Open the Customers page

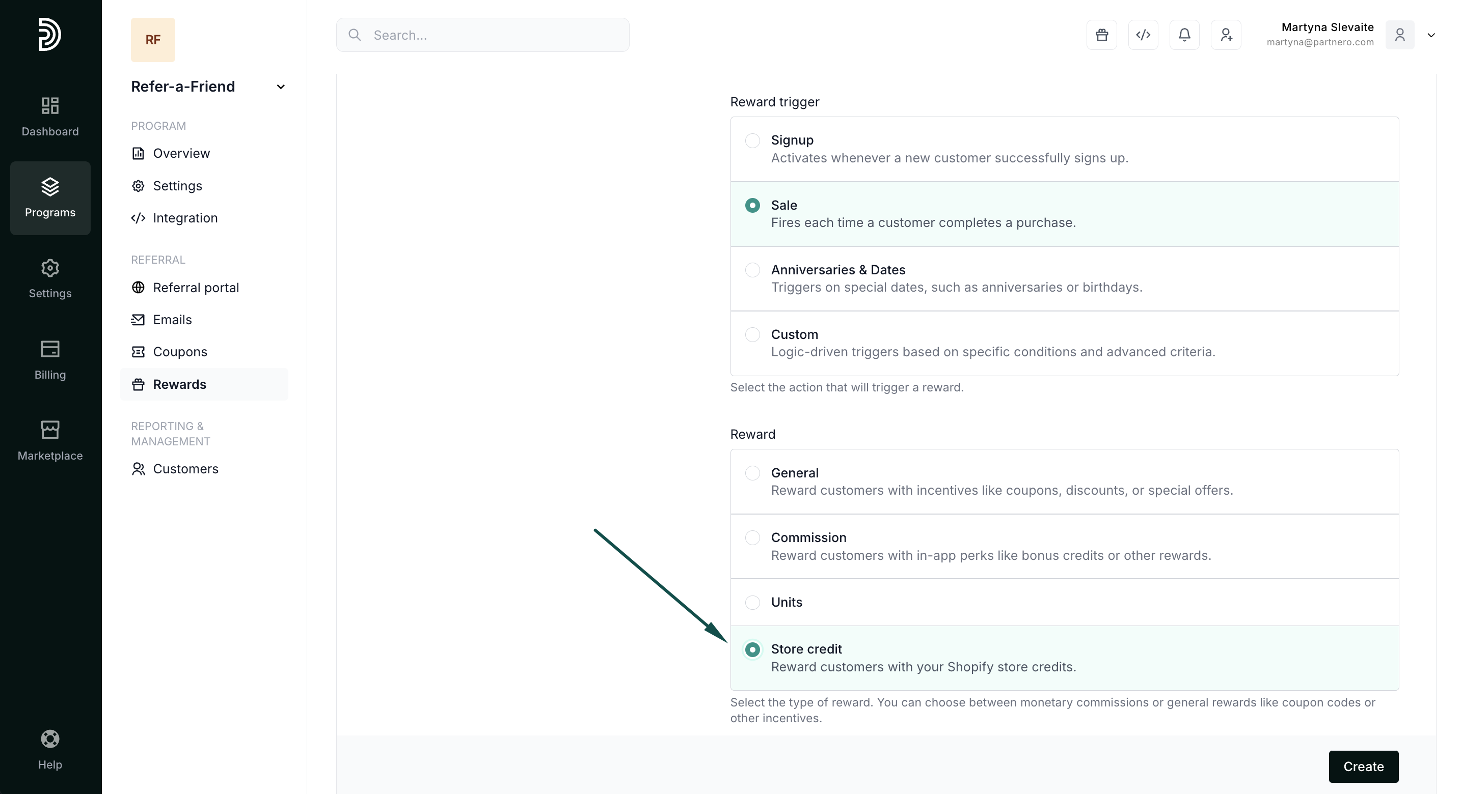click(x=185, y=469)
